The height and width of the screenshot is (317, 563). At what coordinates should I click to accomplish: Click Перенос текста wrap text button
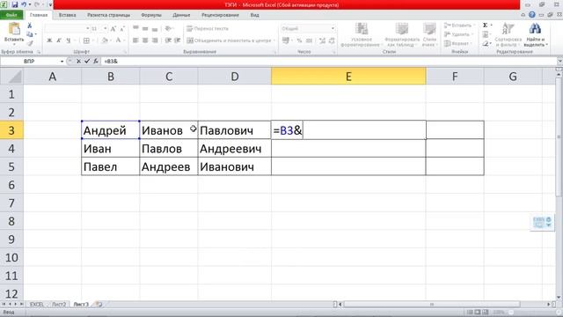(x=208, y=28)
